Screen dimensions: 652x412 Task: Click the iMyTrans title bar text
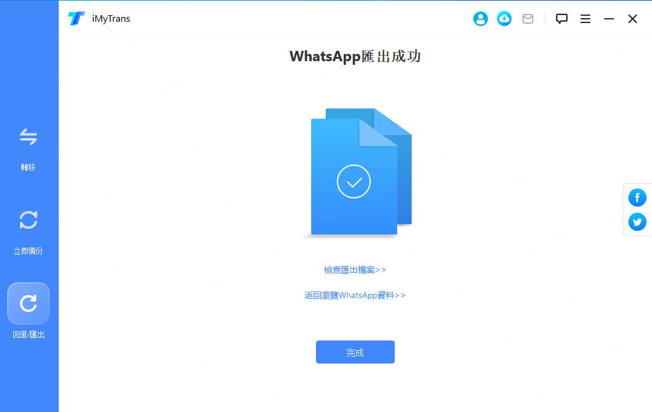point(111,18)
